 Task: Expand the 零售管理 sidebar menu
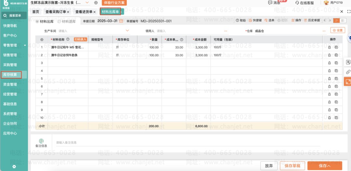(x=25, y=45)
